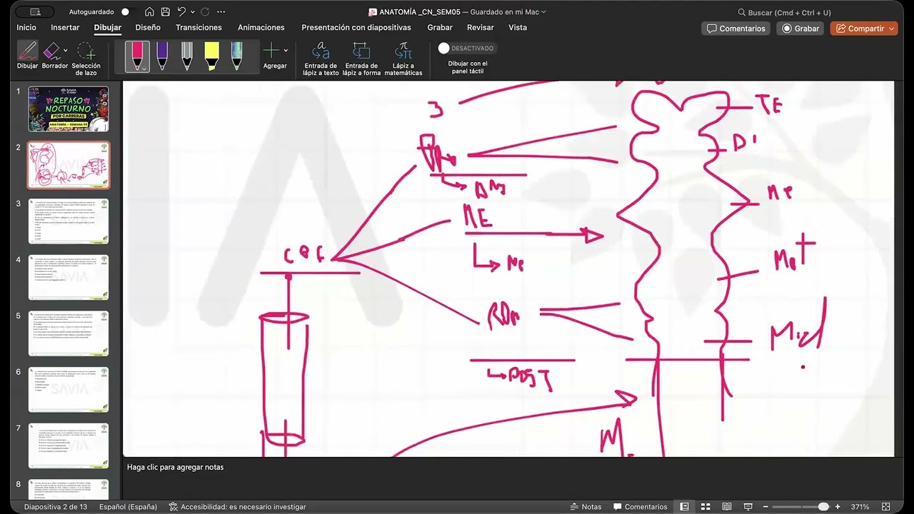The image size is (914, 514).
Task: Click Entrada de lápiz a texto
Action: (x=321, y=59)
